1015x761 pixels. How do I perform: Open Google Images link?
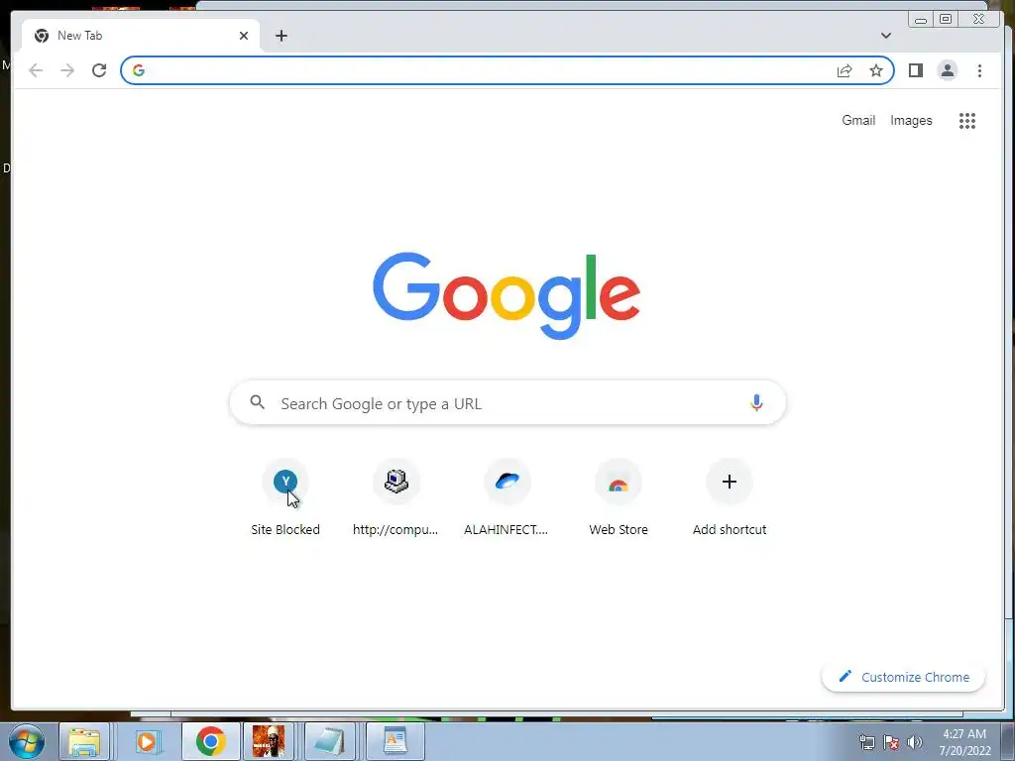click(911, 120)
